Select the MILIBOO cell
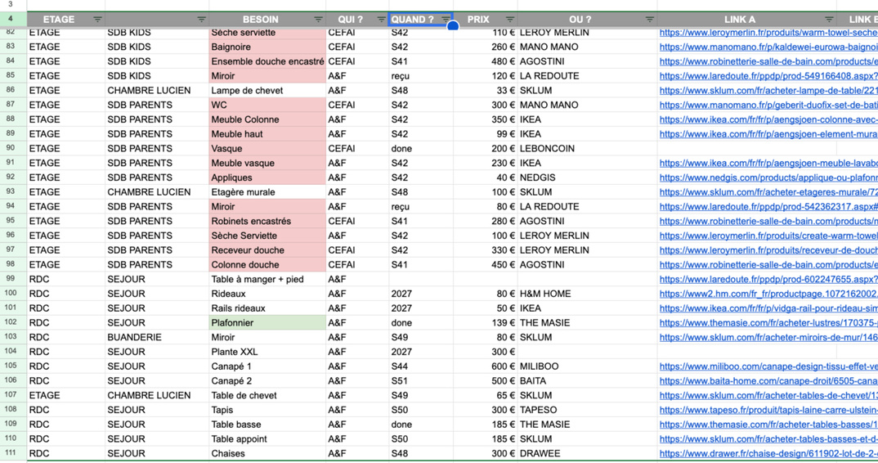Screen dimensions: 878x463 pos(588,366)
